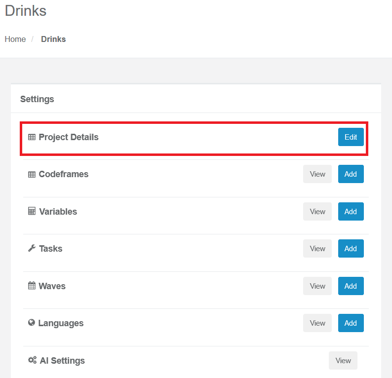
Task: View the Tasks list
Action: 317,248
